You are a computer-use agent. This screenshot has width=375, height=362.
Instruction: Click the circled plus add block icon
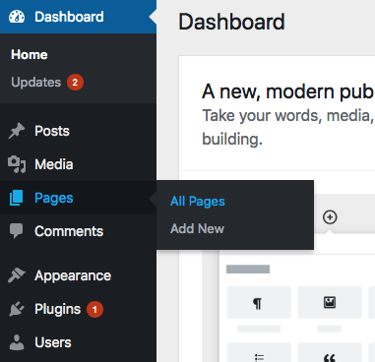click(330, 217)
